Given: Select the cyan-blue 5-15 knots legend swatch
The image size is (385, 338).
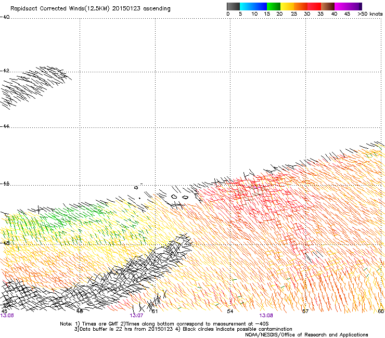Looking at the screenshot, I should point(253,6).
